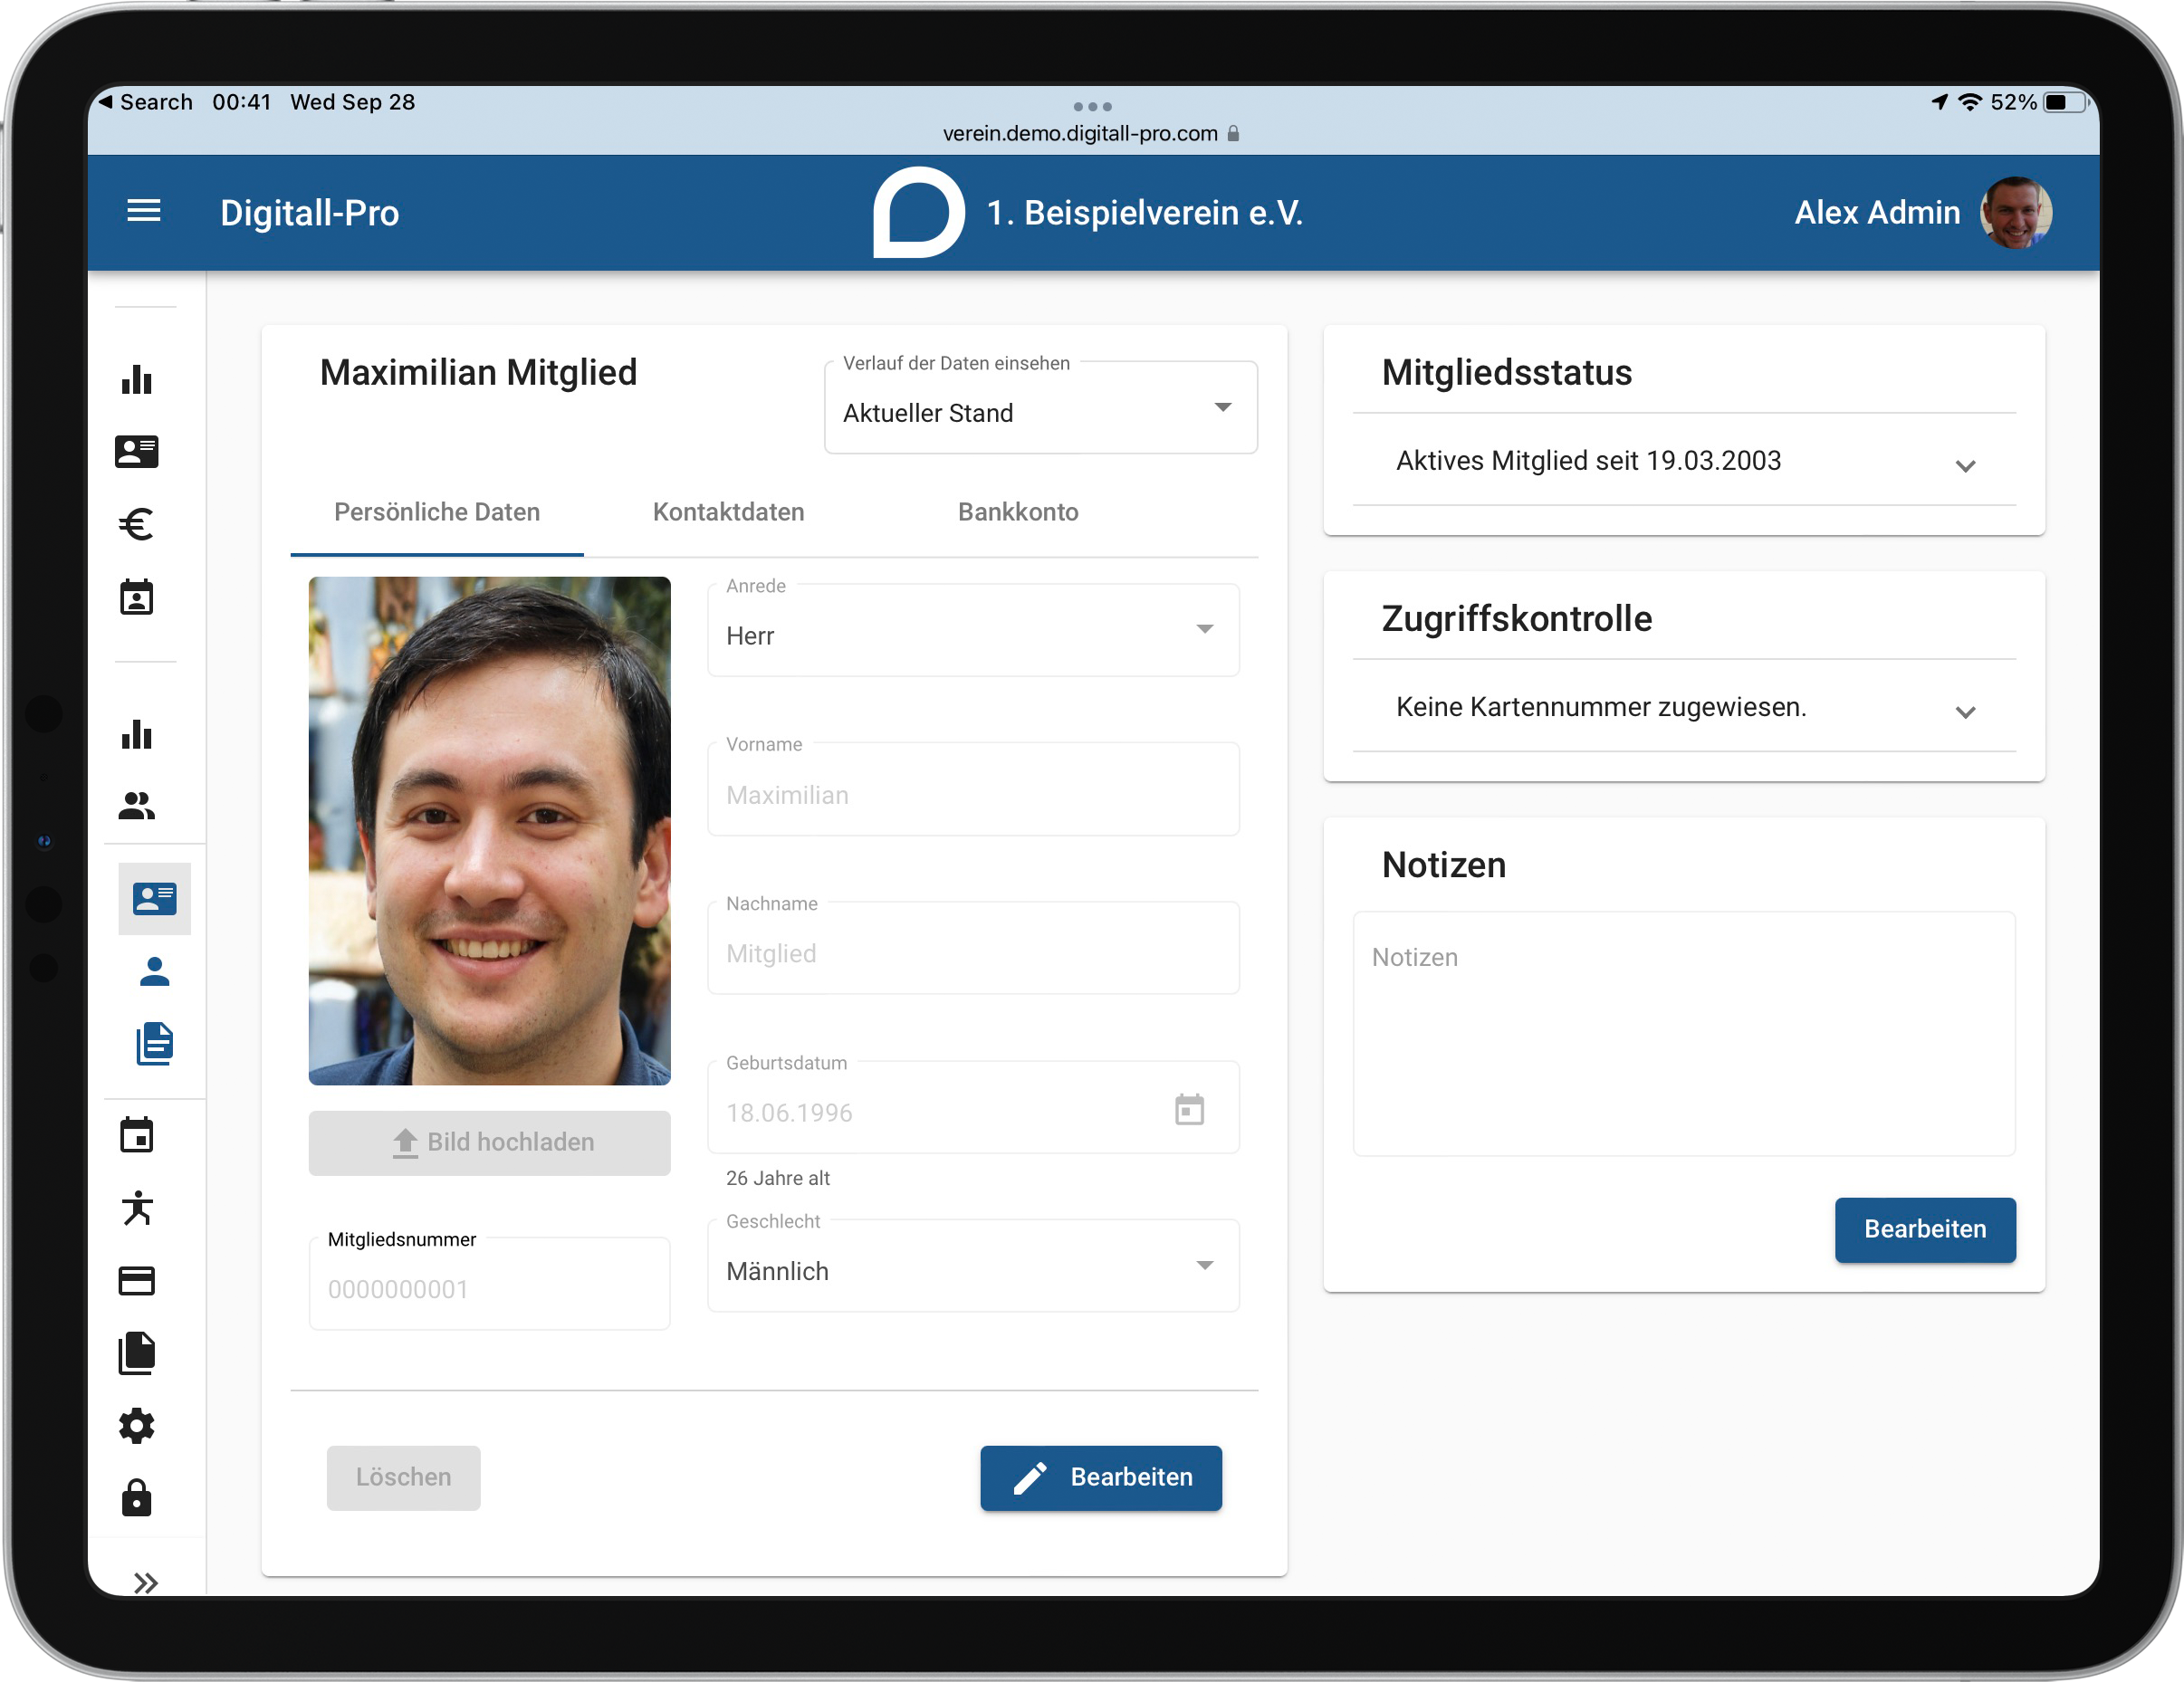The image size is (2184, 1682).
Task: Open calendar picker in Geburtsdatum field
Action: 1189,1110
